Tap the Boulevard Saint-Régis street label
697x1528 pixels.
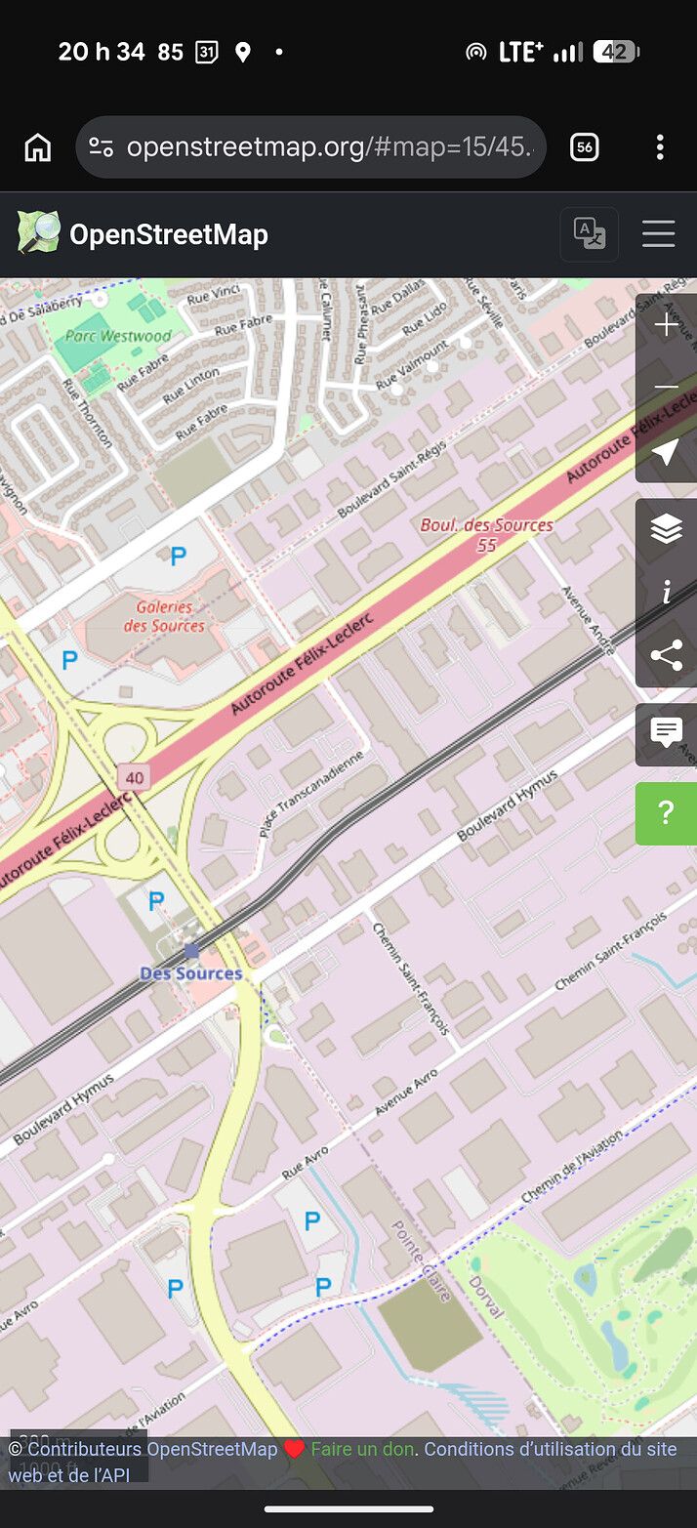[x=392, y=478]
